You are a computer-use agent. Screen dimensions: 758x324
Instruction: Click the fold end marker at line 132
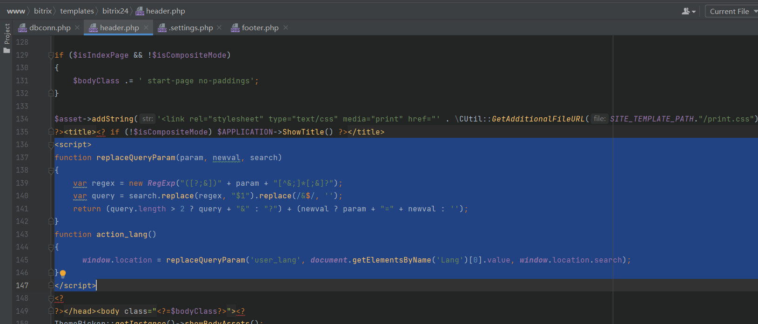pyautogui.click(x=51, y=93)
